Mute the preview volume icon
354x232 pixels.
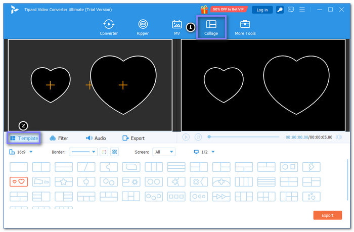(x=339, y=137)
